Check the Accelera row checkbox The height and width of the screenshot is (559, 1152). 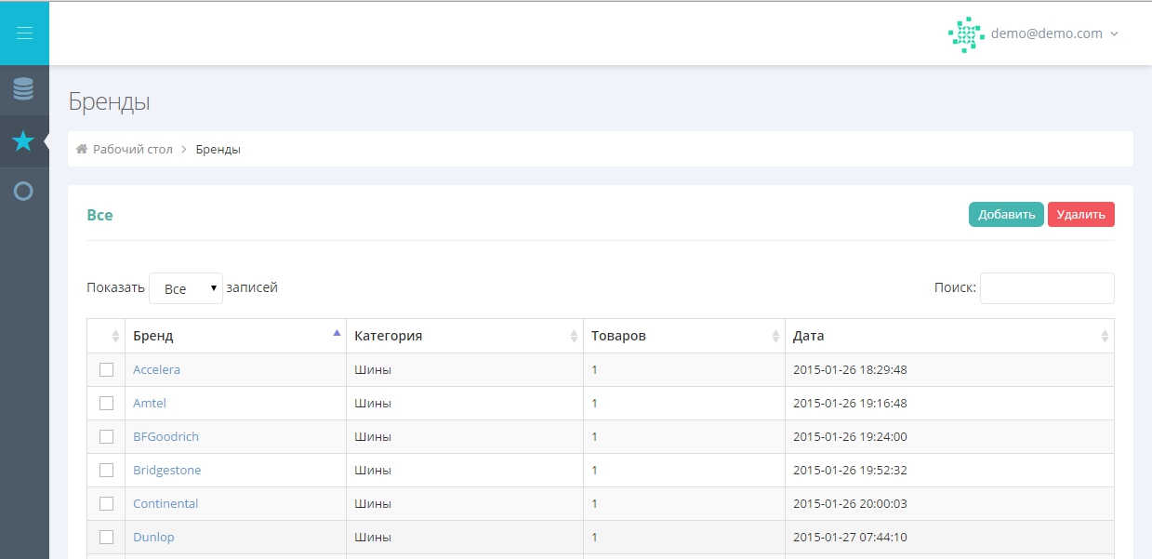coord(106,369)
